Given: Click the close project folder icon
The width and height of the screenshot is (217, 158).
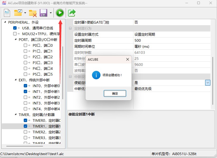Looking at the screenshot, I should (33, 13).
